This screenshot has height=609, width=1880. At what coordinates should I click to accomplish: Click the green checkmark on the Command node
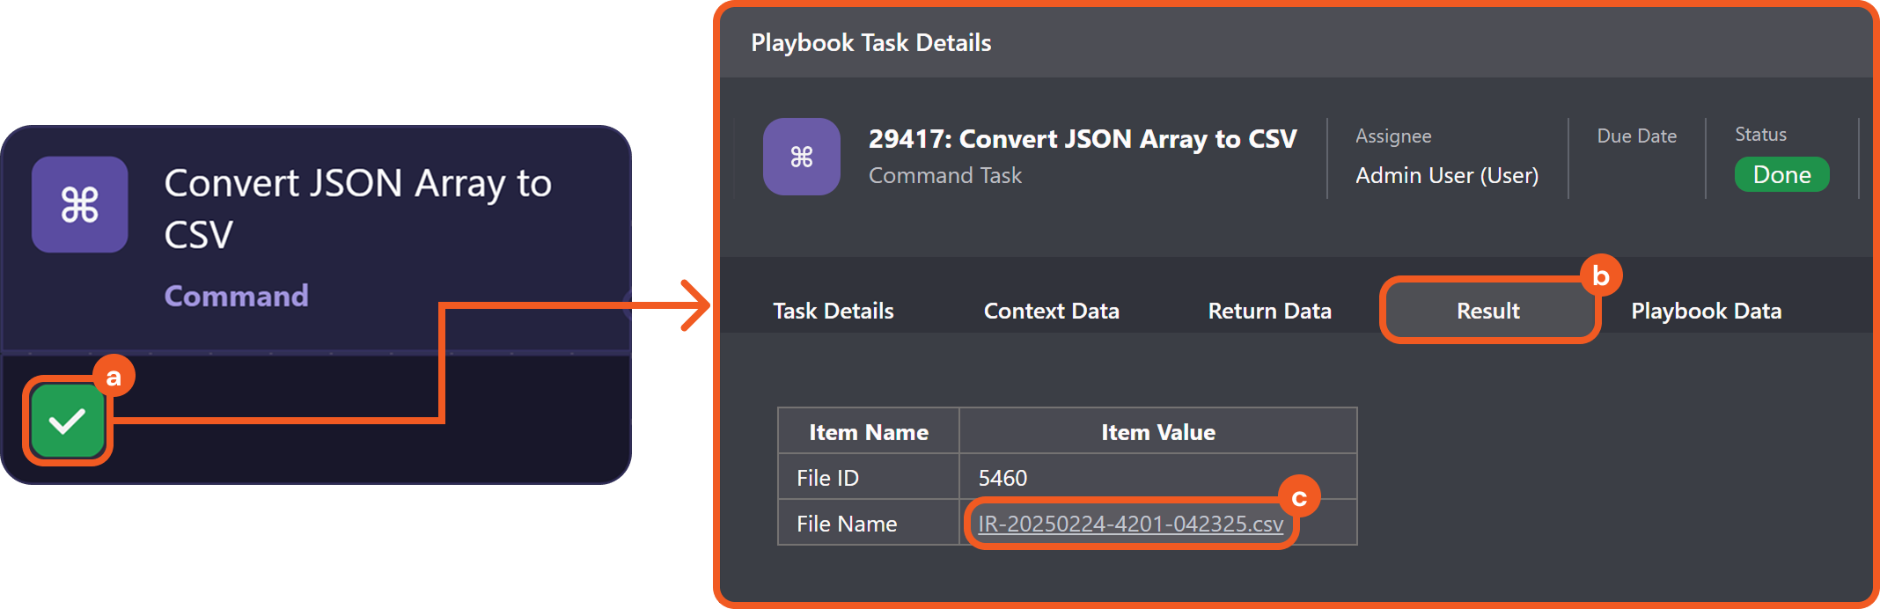point(67,421)
